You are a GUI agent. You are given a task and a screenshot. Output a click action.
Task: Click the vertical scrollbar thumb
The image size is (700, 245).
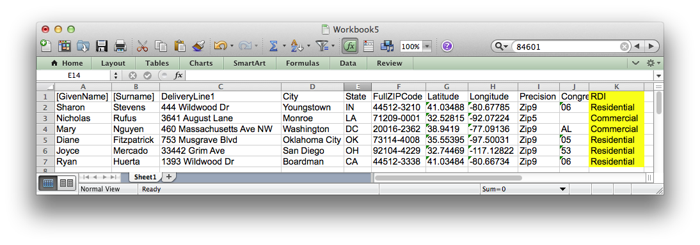tap(659, 103)
